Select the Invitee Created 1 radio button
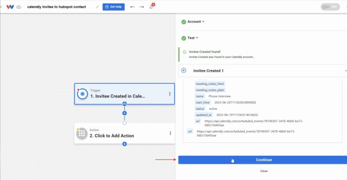The height and width of the screenshot is (180, 347). pos(183,71)
